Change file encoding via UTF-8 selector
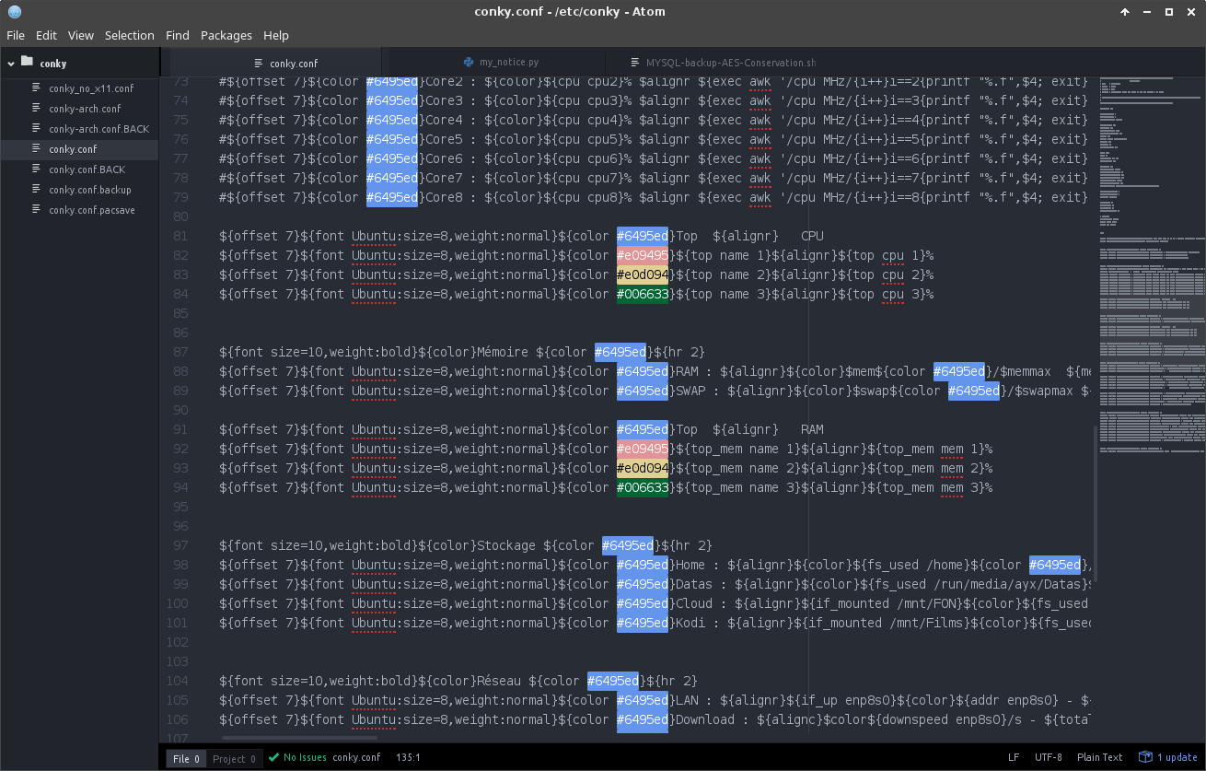The height and width of the screenshot is (771, 1206). click(x=1048, y=757)
